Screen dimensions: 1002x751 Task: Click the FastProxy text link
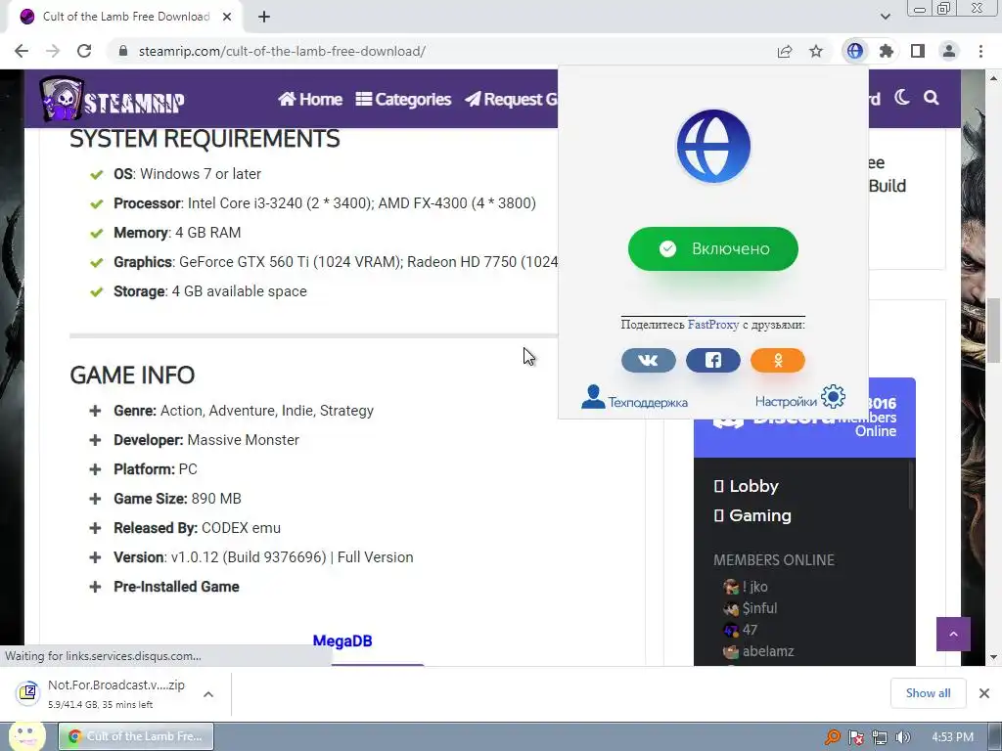tap(713, 325)
